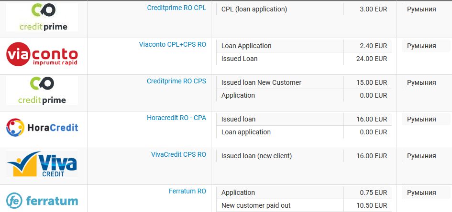Open the Ferratum RO offer link

pos(187,191)
